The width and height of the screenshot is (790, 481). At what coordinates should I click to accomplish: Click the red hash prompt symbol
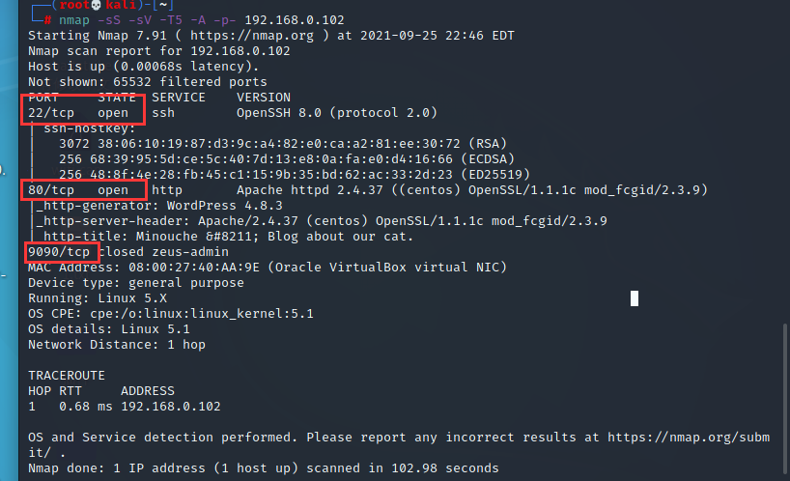[x=47, y=20]
